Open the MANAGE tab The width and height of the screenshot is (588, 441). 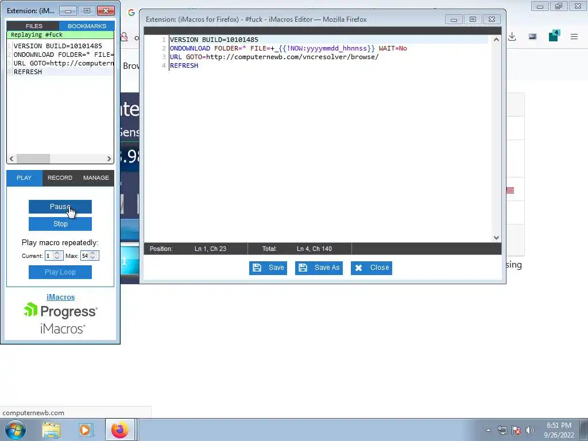pos(96,178)
